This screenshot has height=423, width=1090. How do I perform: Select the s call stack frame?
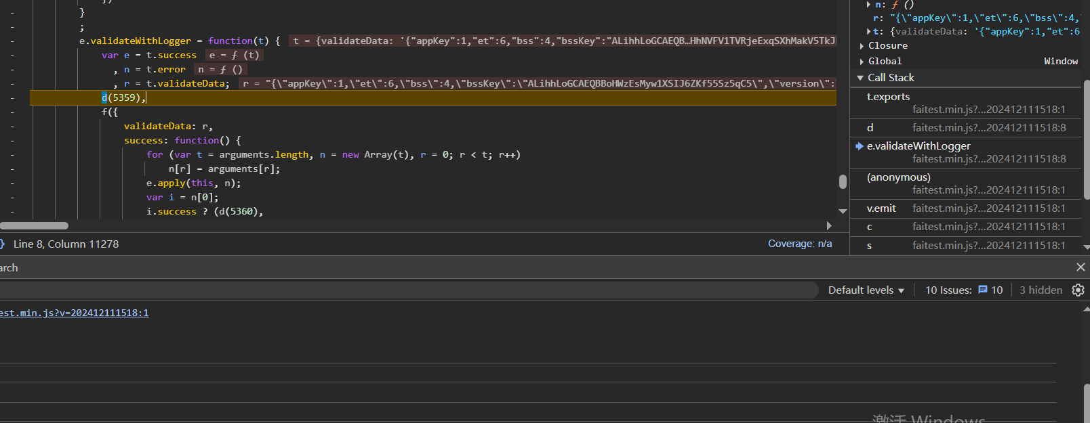click(965, 245)
